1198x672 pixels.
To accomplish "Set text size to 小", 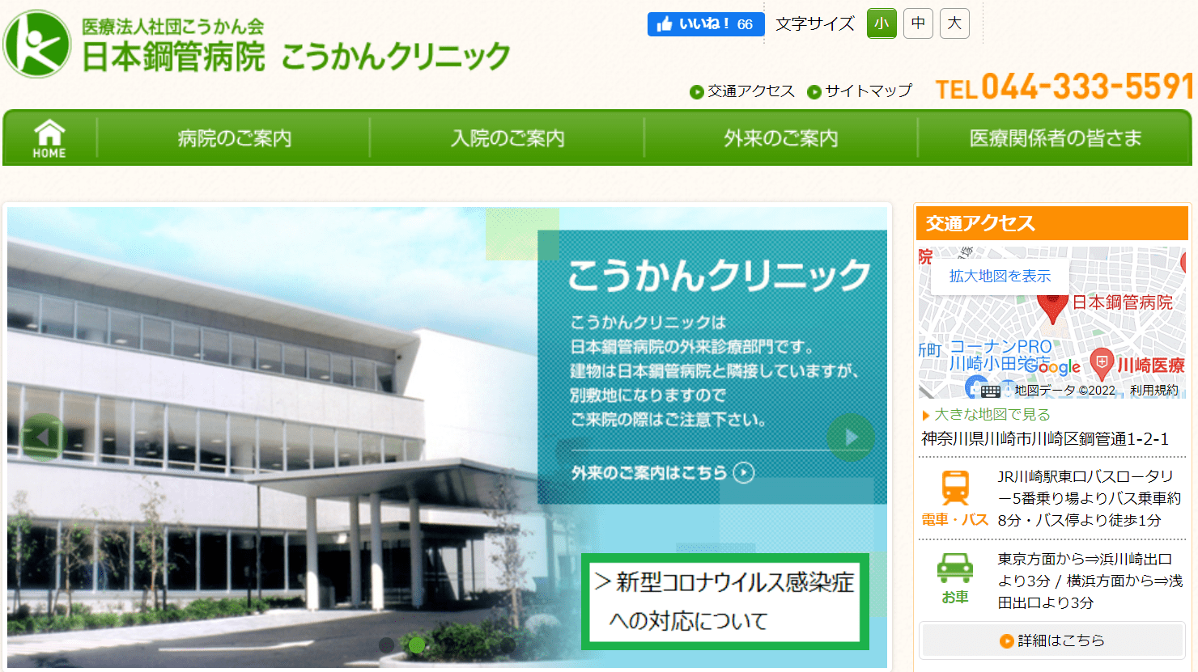I will pos(882,23).
